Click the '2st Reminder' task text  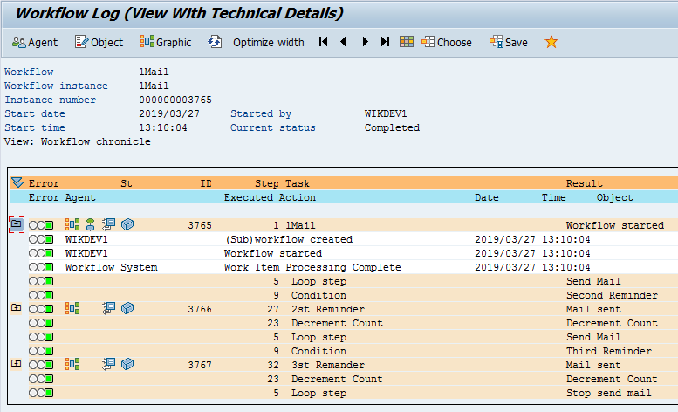pos(328,309)
